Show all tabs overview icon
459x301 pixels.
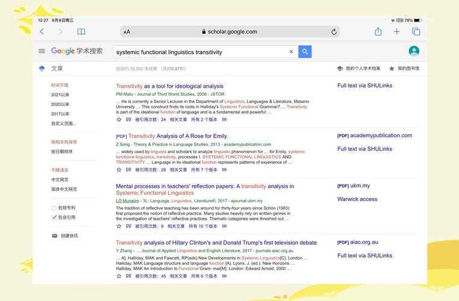pyautogui.click(x=416, y=31)
